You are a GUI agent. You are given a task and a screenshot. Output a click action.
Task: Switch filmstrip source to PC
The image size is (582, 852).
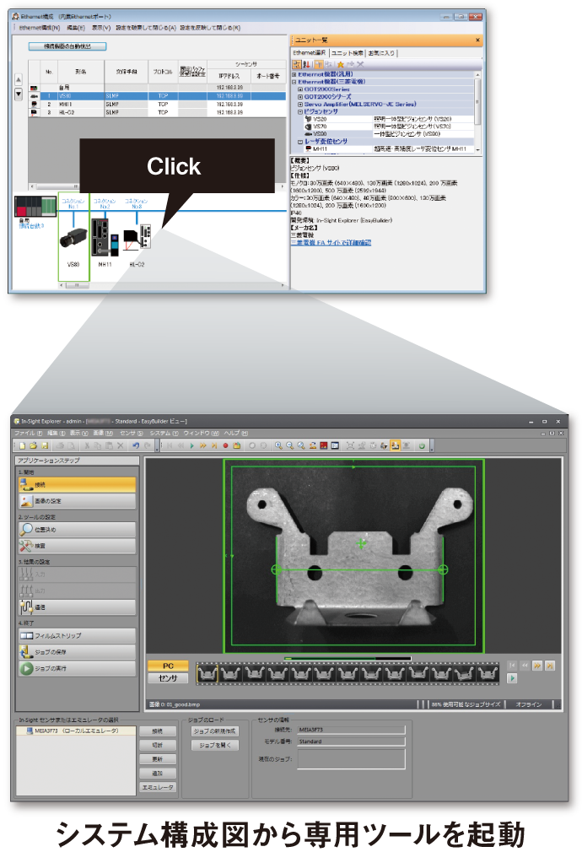tap(168, 666)
